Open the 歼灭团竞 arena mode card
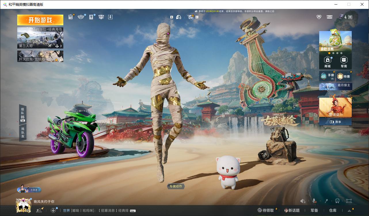This screenshot has height=216, width=369. click(40, 56)
